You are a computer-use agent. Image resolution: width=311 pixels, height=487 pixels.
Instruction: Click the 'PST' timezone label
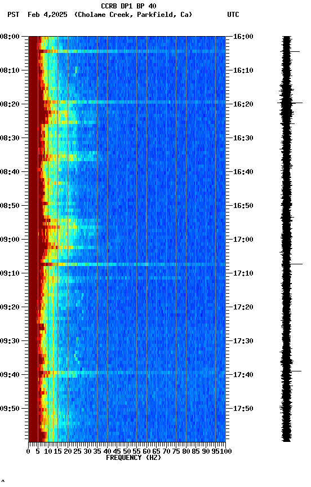click(x=14, y=15)
